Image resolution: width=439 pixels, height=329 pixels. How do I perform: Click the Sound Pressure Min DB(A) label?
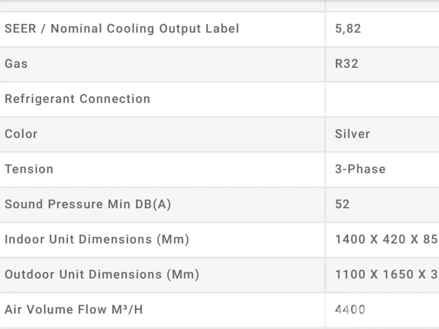pos(88,204)
